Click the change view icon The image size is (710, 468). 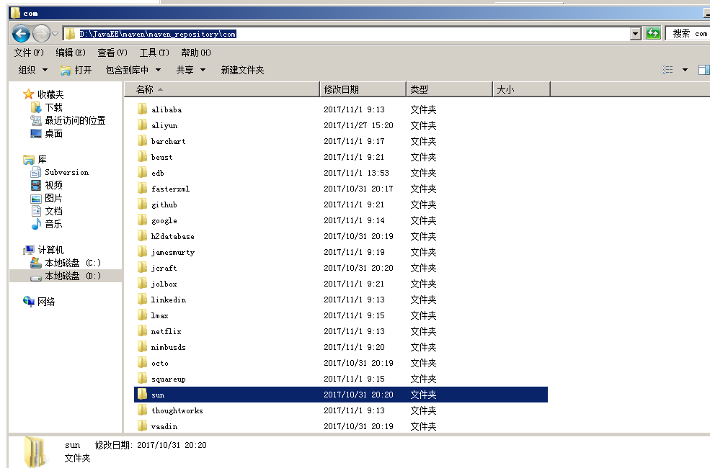coord(667,70)
